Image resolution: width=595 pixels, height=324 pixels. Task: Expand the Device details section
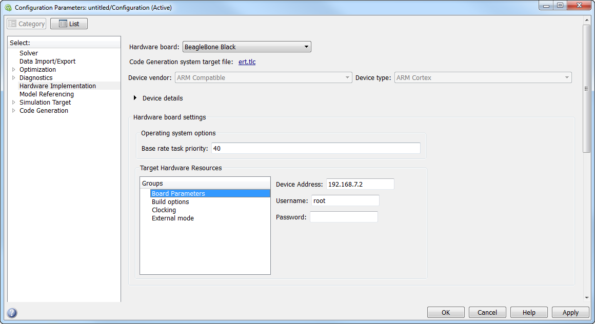[x=135, y=98]
